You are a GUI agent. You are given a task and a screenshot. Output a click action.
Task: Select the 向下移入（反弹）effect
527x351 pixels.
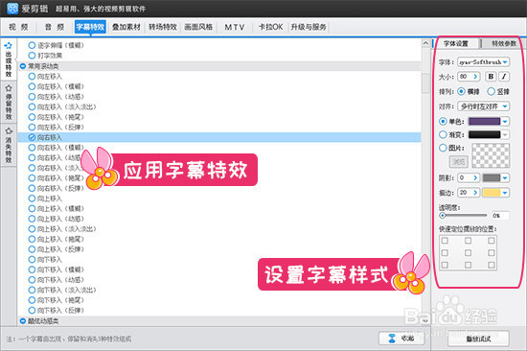click(x=57, y=311)
